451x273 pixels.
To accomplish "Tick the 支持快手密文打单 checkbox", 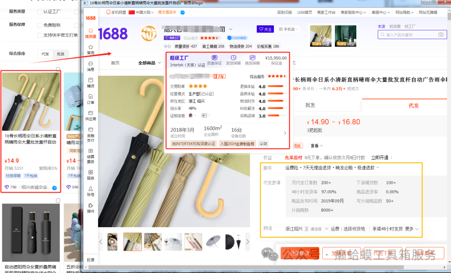I will pos(40,35).
